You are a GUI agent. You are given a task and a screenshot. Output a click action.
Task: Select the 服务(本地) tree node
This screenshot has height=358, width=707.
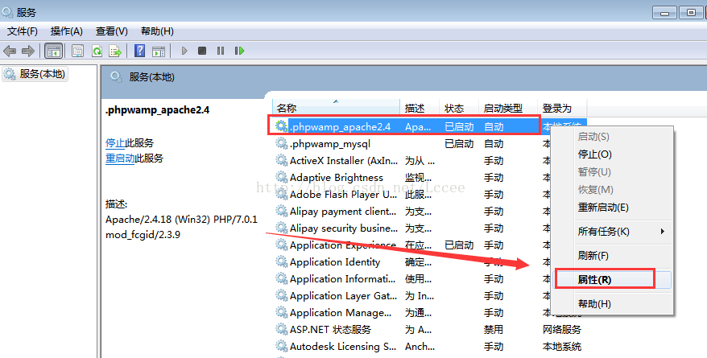[42, 74]
